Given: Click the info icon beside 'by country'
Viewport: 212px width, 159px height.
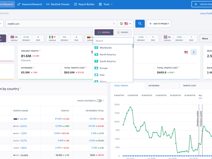Looking at the screenshot, I should pos(20,88).
